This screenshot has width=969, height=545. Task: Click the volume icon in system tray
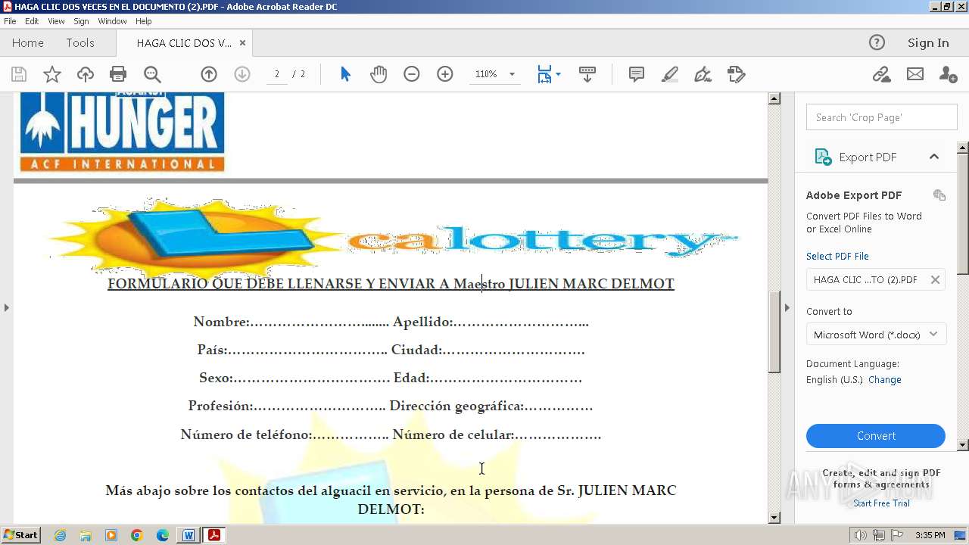(860, 535)
